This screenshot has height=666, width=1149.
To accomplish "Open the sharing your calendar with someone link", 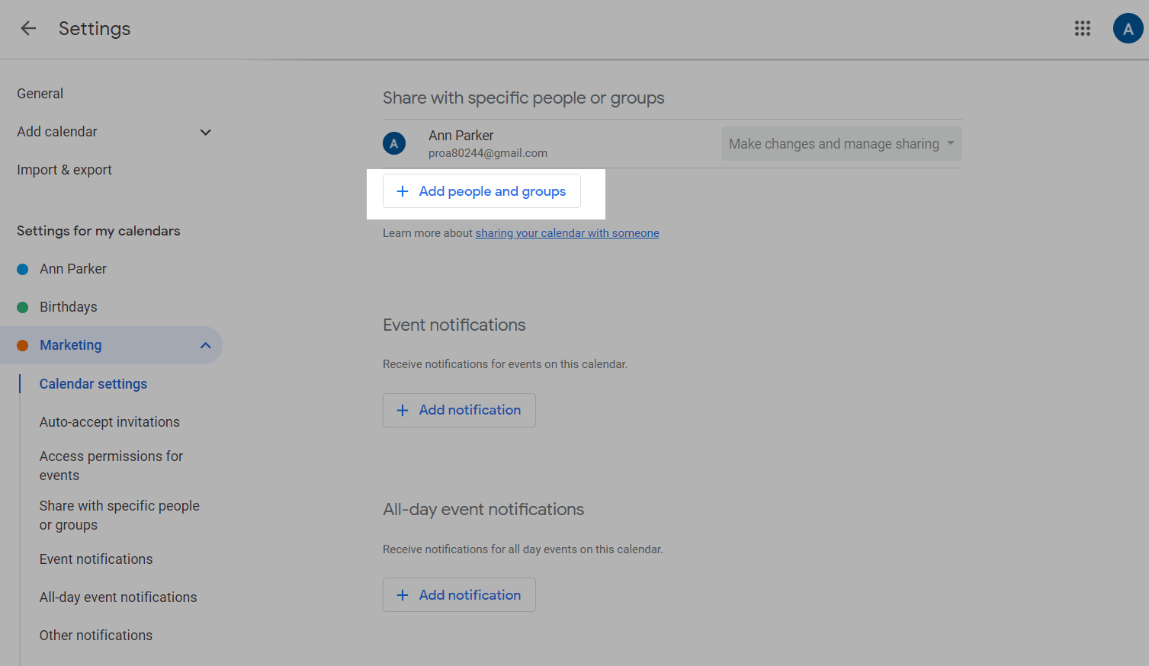I will 567,233.
